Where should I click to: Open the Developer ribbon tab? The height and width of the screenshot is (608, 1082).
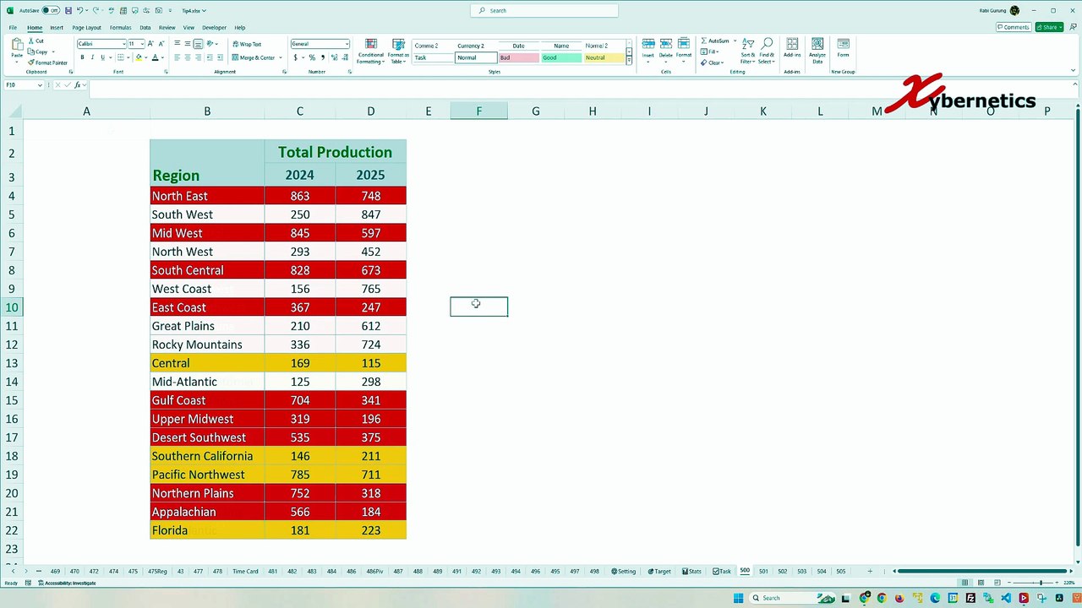[x=214, y=28]
